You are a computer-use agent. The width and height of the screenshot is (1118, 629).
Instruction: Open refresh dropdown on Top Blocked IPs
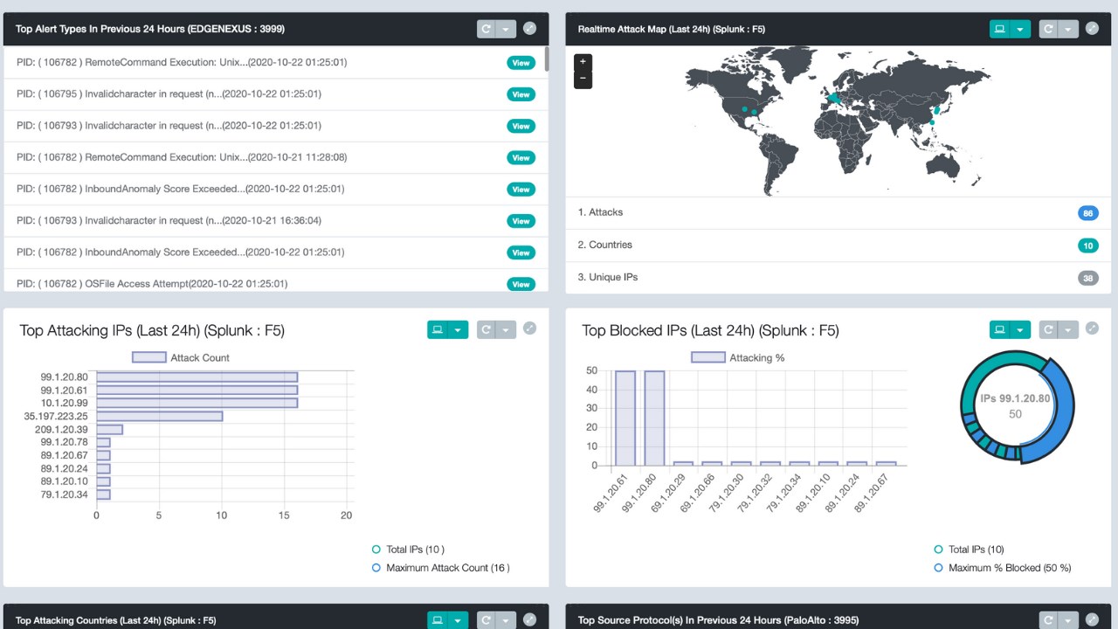(1068, 329)
